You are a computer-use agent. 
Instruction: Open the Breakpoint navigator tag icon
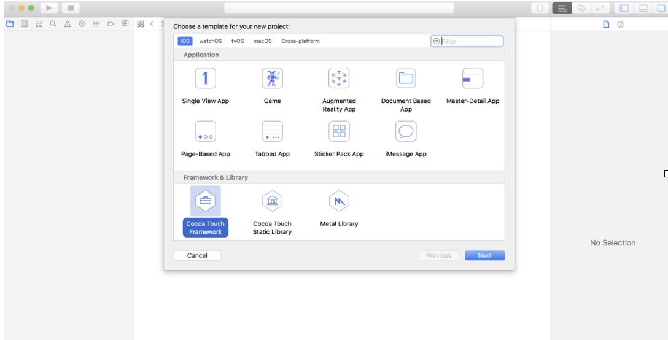click(x=111, y=24)
